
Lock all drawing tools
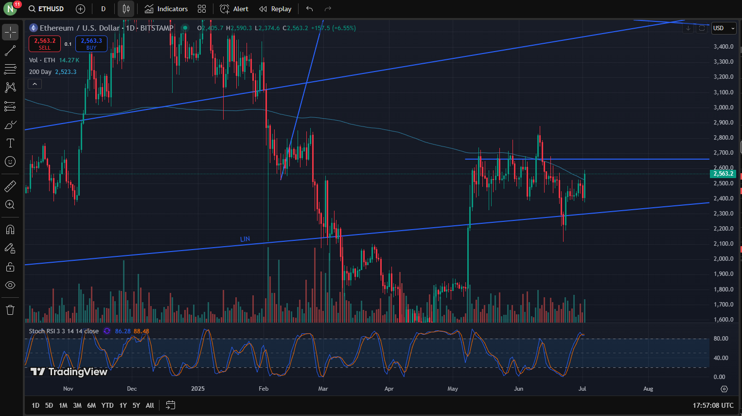10,267
